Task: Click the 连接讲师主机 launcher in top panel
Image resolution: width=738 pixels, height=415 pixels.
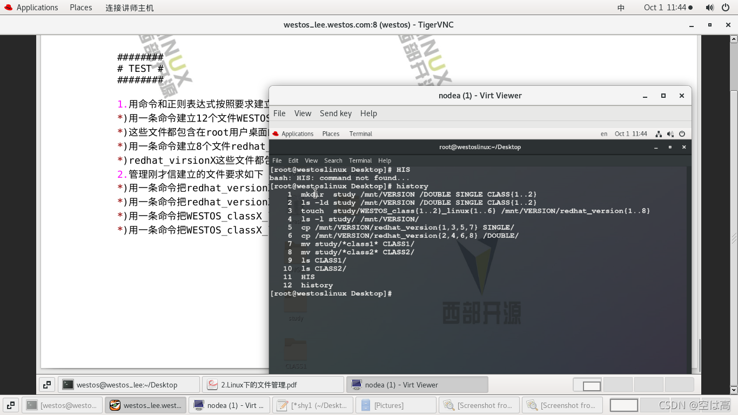Action: (x=129, y=8)
